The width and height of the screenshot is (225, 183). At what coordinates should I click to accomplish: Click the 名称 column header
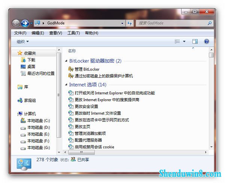coord(72,51)
